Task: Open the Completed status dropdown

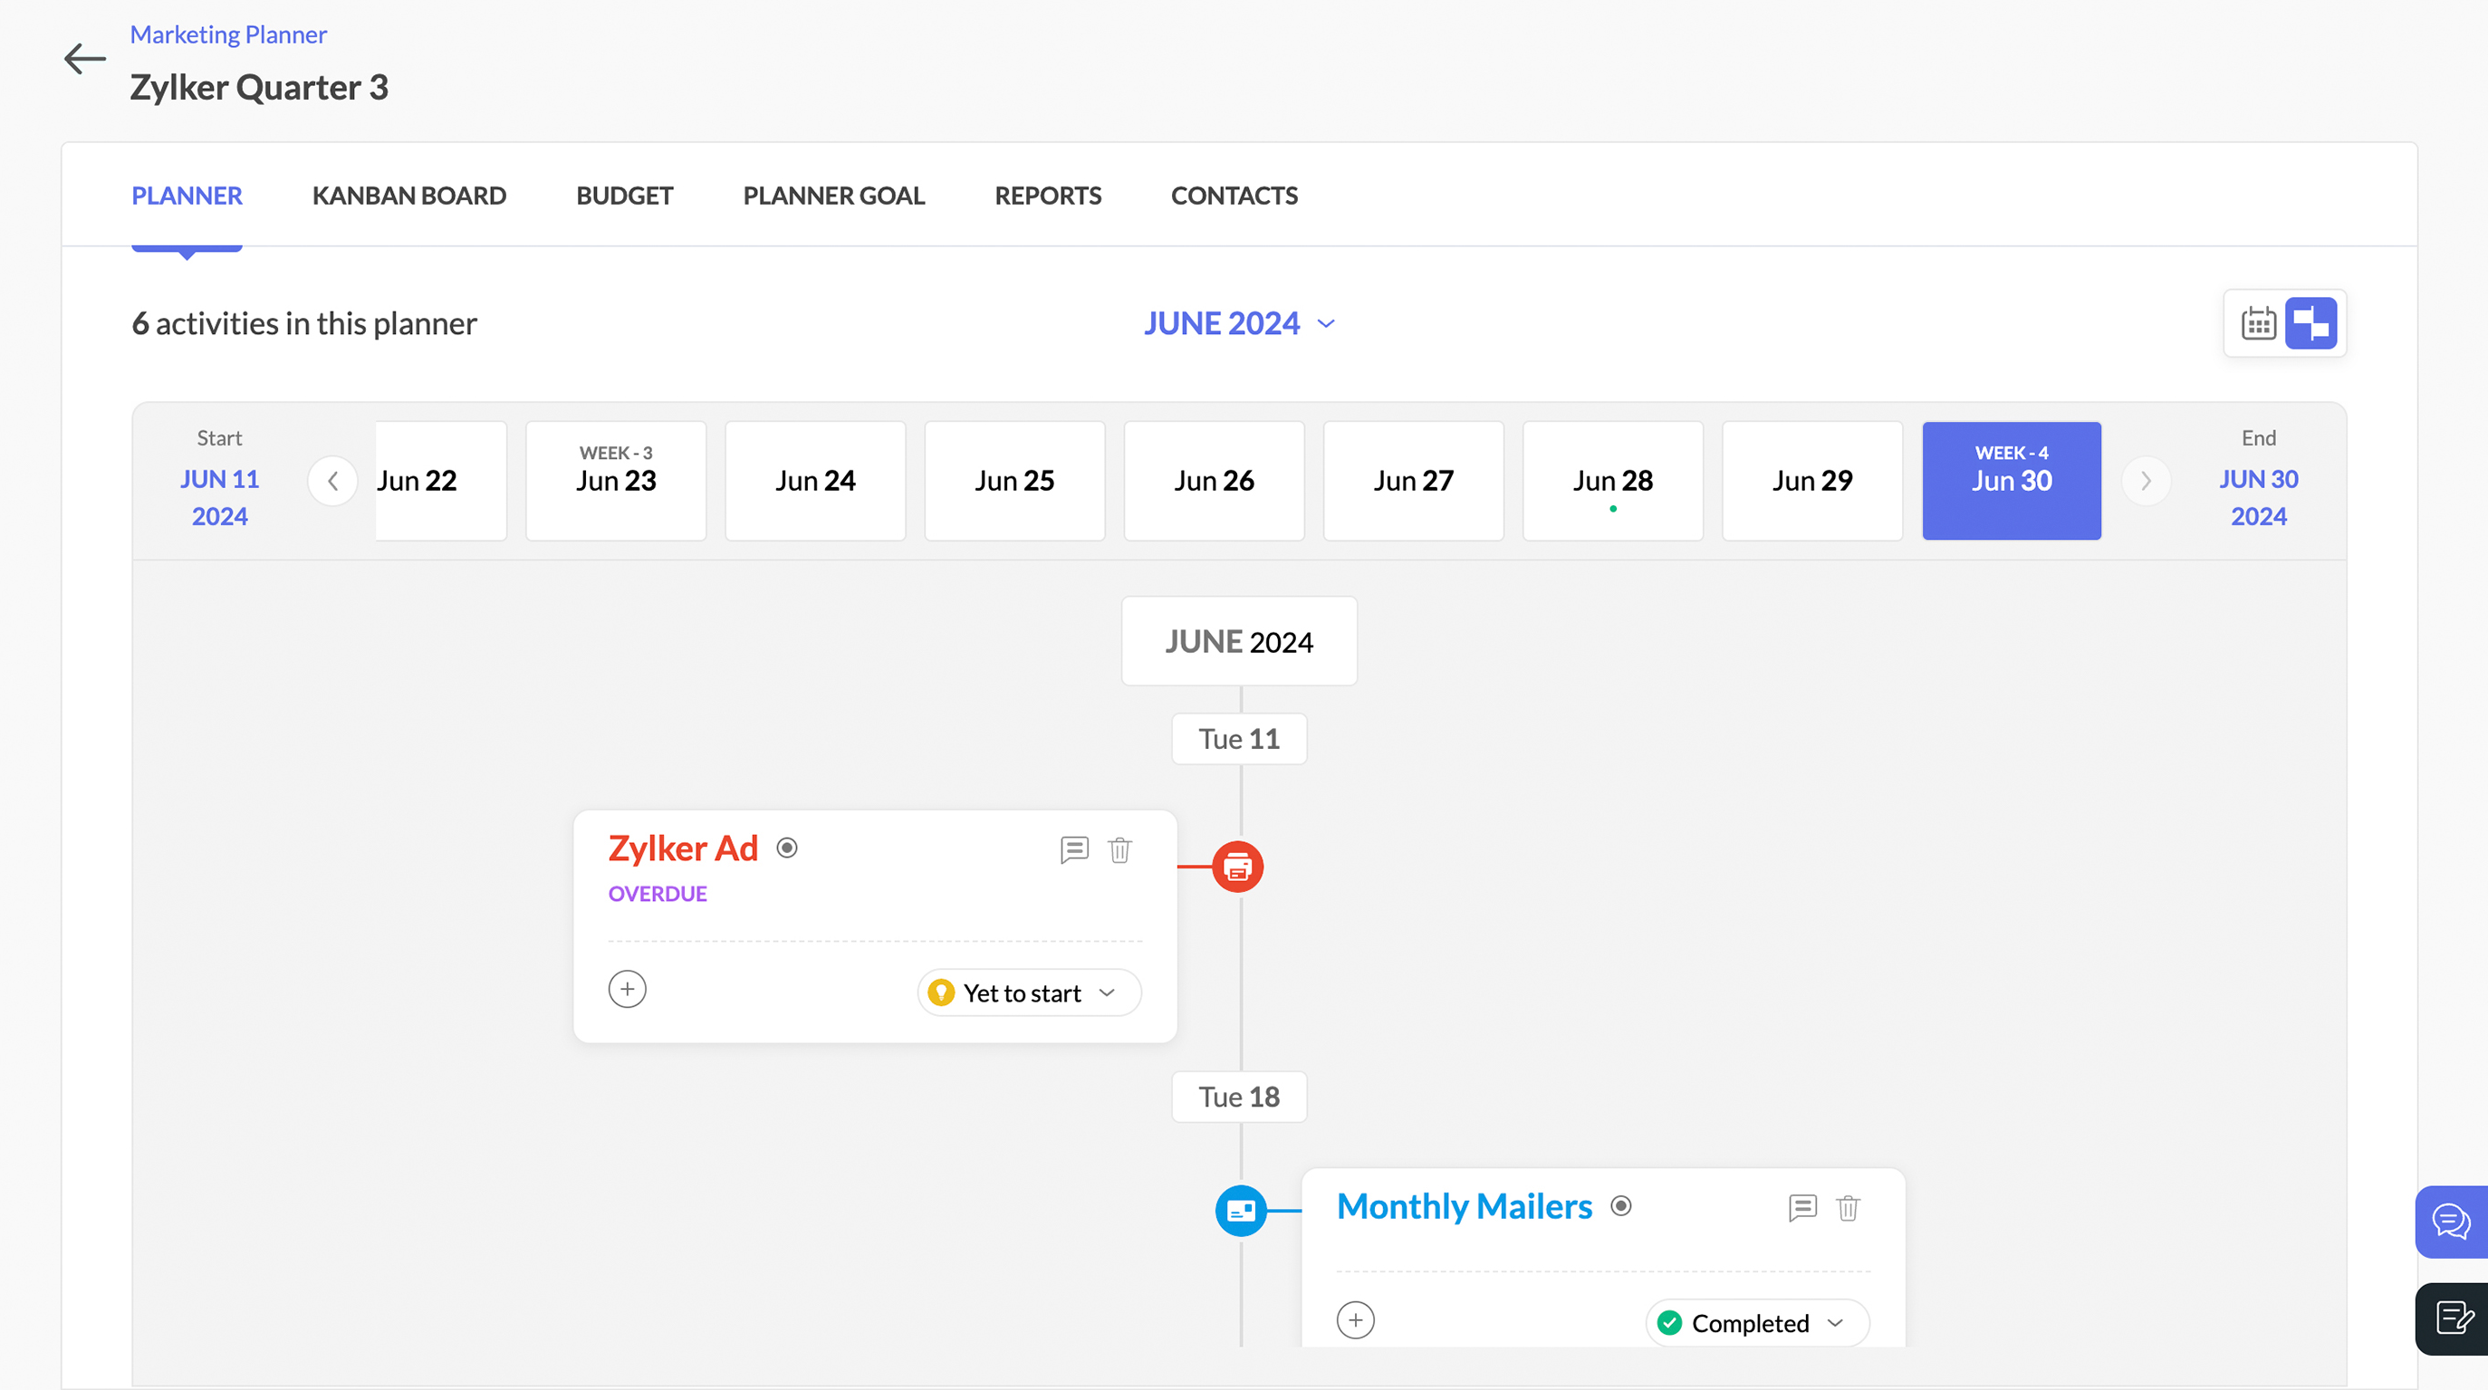Action: 1756,1323
